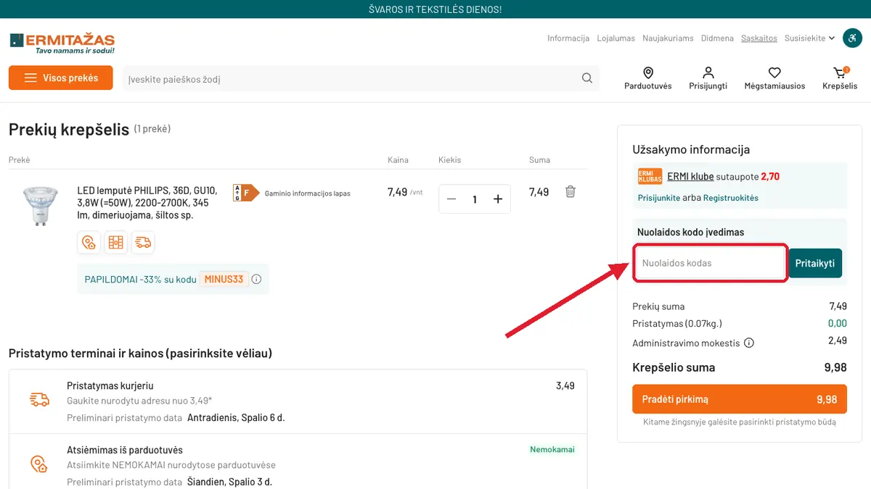The height and width of the screenshot is (489, 871).
Task: Open the Naujakuriams menu item
Action: [668, 38]
